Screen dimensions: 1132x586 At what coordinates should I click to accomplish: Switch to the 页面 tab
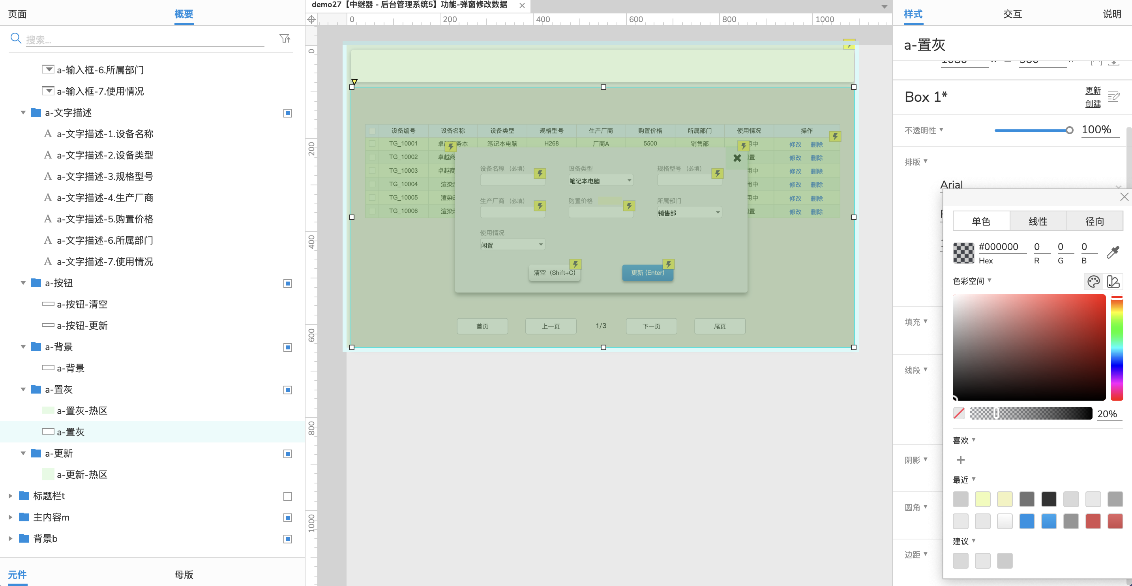tap(18, 14)
